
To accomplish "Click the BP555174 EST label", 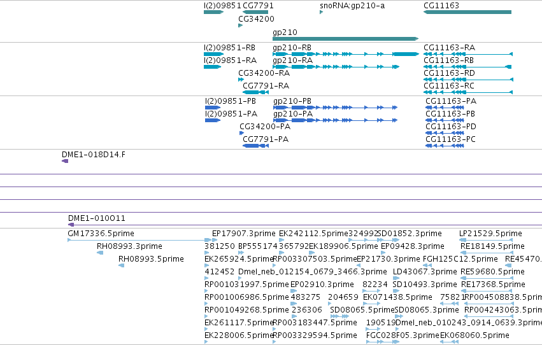I will point(258,246).
